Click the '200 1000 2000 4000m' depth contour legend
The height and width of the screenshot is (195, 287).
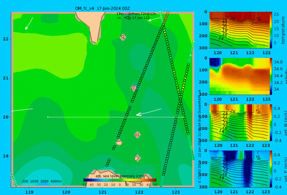point(42,181)
